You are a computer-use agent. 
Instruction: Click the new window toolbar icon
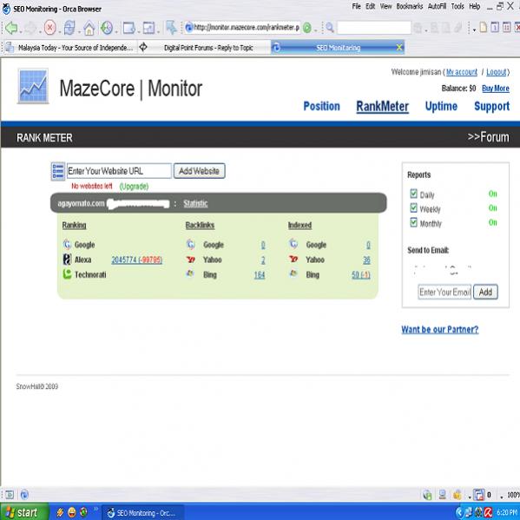click(128, 28)
